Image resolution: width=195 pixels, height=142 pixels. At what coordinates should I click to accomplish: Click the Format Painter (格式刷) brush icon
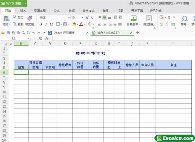tap(30, 18)
